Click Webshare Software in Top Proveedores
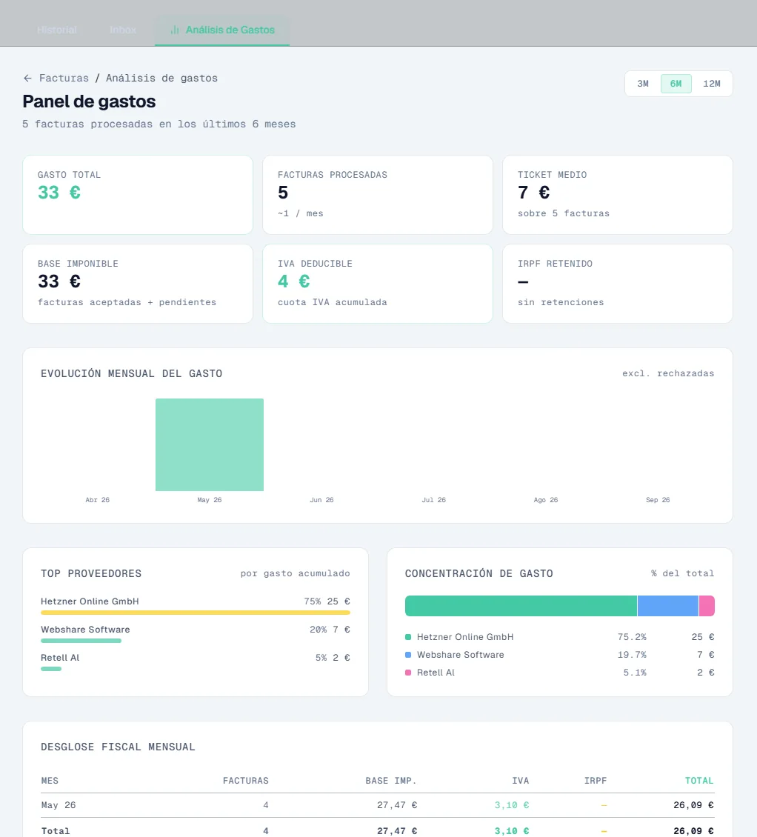This screenshot has height=837, width=757. [85, 630]
